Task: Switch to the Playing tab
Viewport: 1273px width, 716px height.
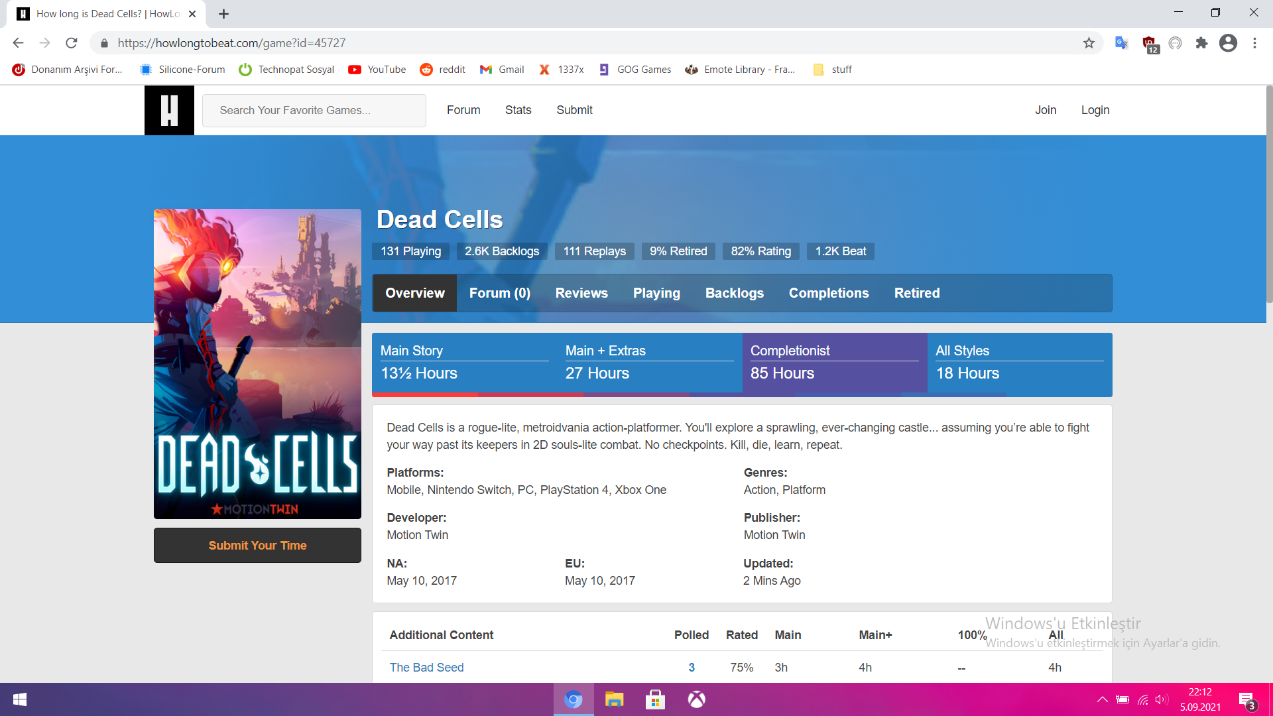Action: click(656, 293)
